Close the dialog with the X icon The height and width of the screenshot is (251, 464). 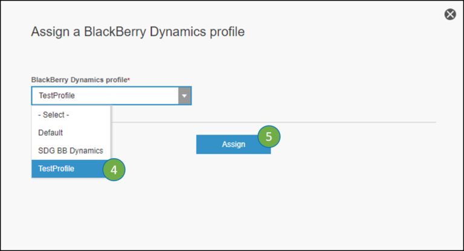point(450,14)
